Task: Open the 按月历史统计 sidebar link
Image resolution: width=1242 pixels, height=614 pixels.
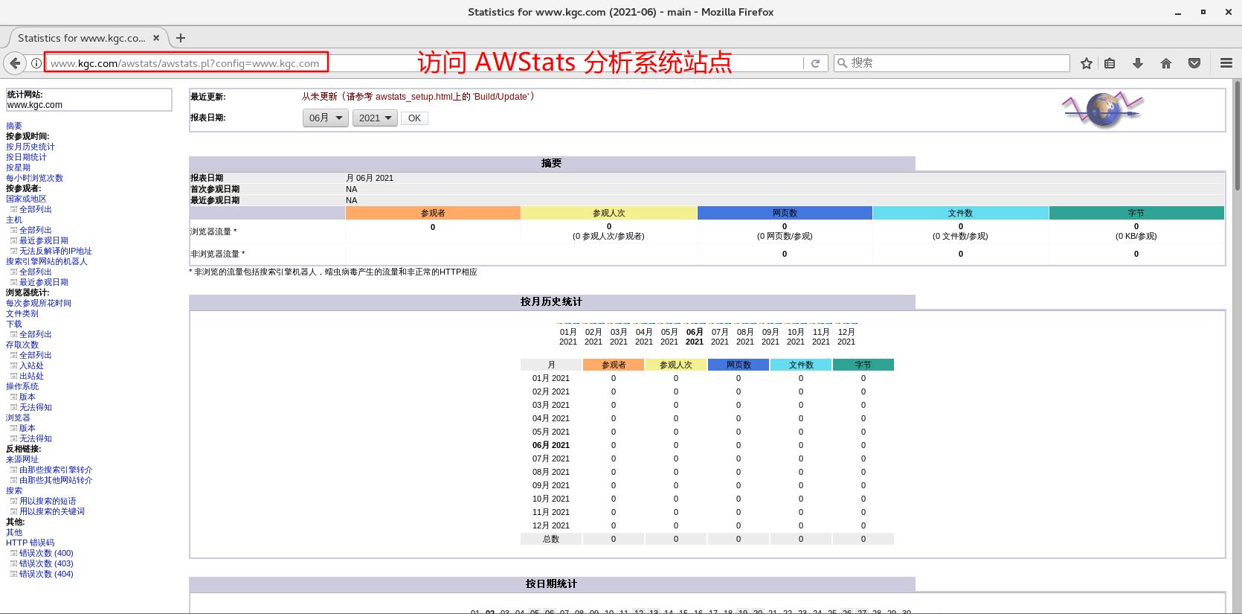Action: coord(30,147)
